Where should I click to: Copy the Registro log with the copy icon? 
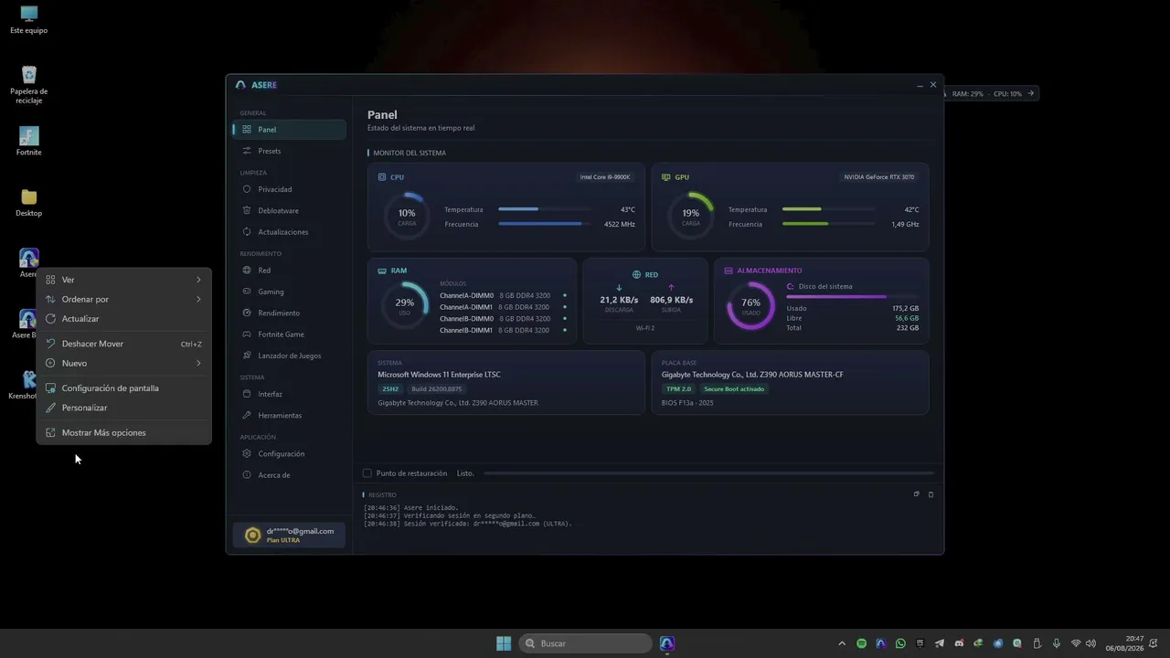point(916,494)
